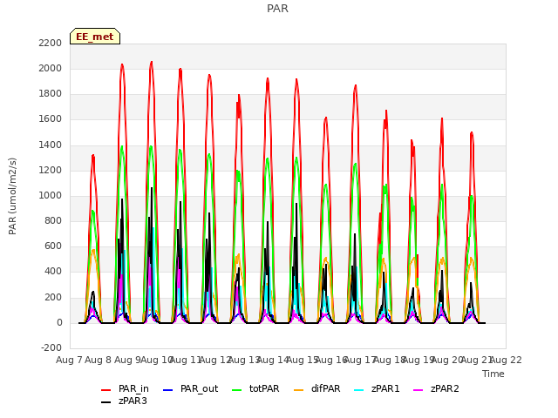
Task: Click the 2000 y-axis tick label
Action: tap(51, 68)
